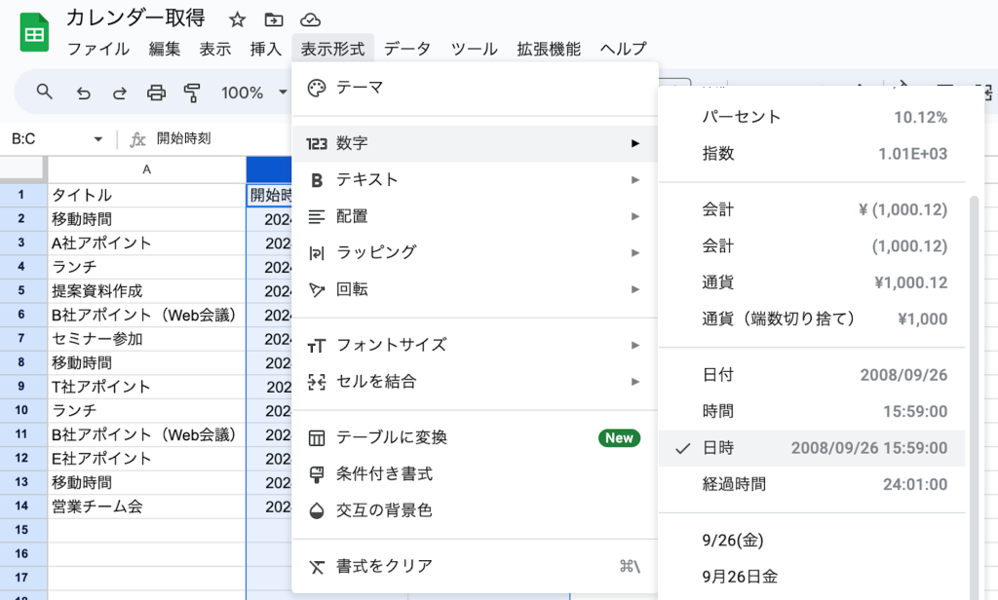The image size is (998, 600).
Task: Check the cloud save status icon
Action: (310, 19)
